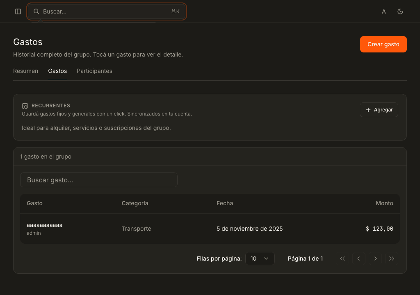Click the Crear gasto button

pyautogui.click(x=383, y=44)
